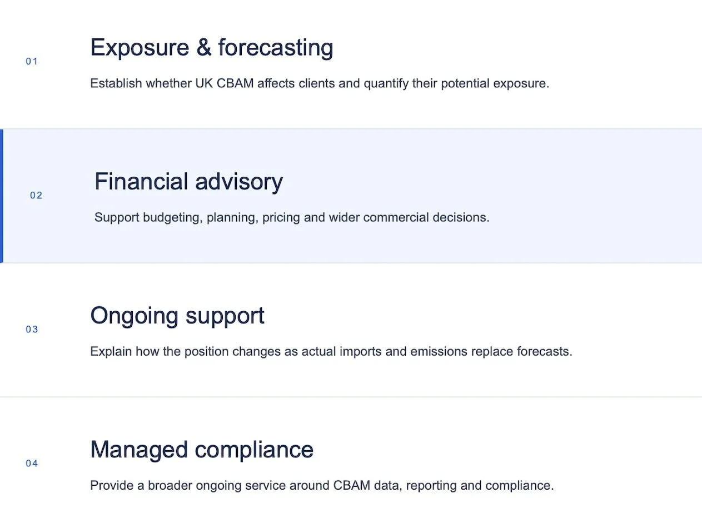
Task: Click the UK CBAM exposure description text
Action: tap(320, 84)
